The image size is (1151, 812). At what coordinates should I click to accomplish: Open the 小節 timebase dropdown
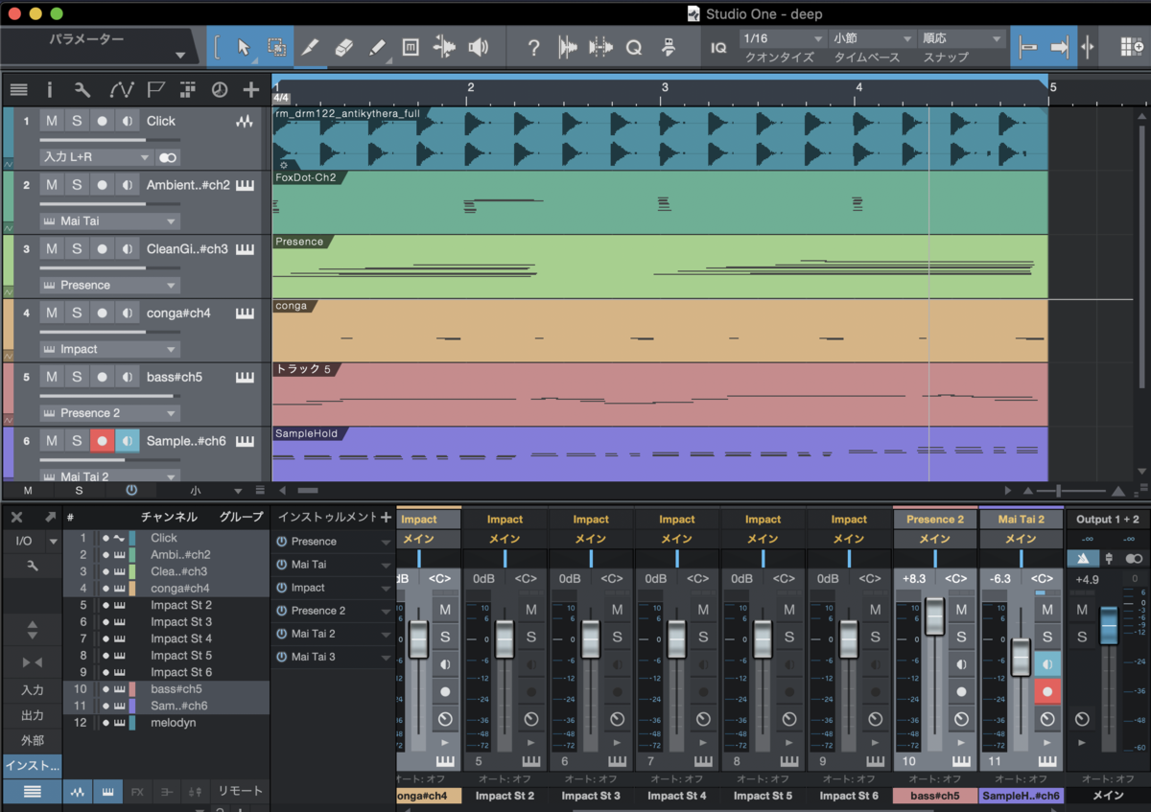click(x=873, y=38)
